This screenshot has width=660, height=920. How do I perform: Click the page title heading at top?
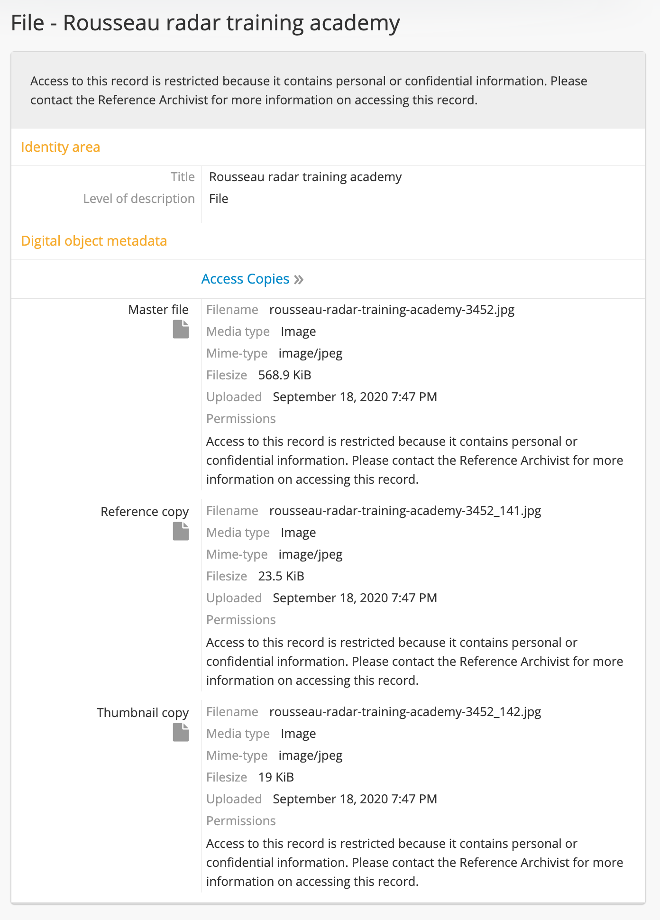205,23
